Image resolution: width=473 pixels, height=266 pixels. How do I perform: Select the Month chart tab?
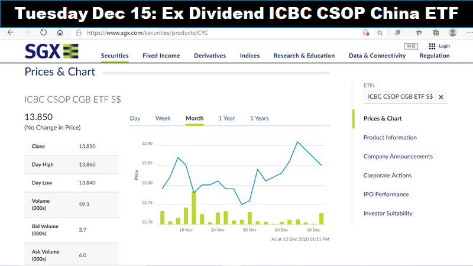195,118
